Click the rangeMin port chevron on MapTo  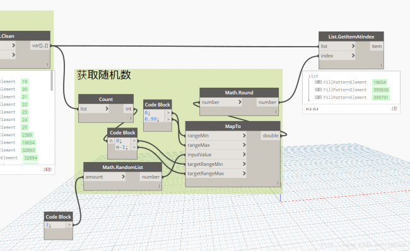(x=244, y=136)
